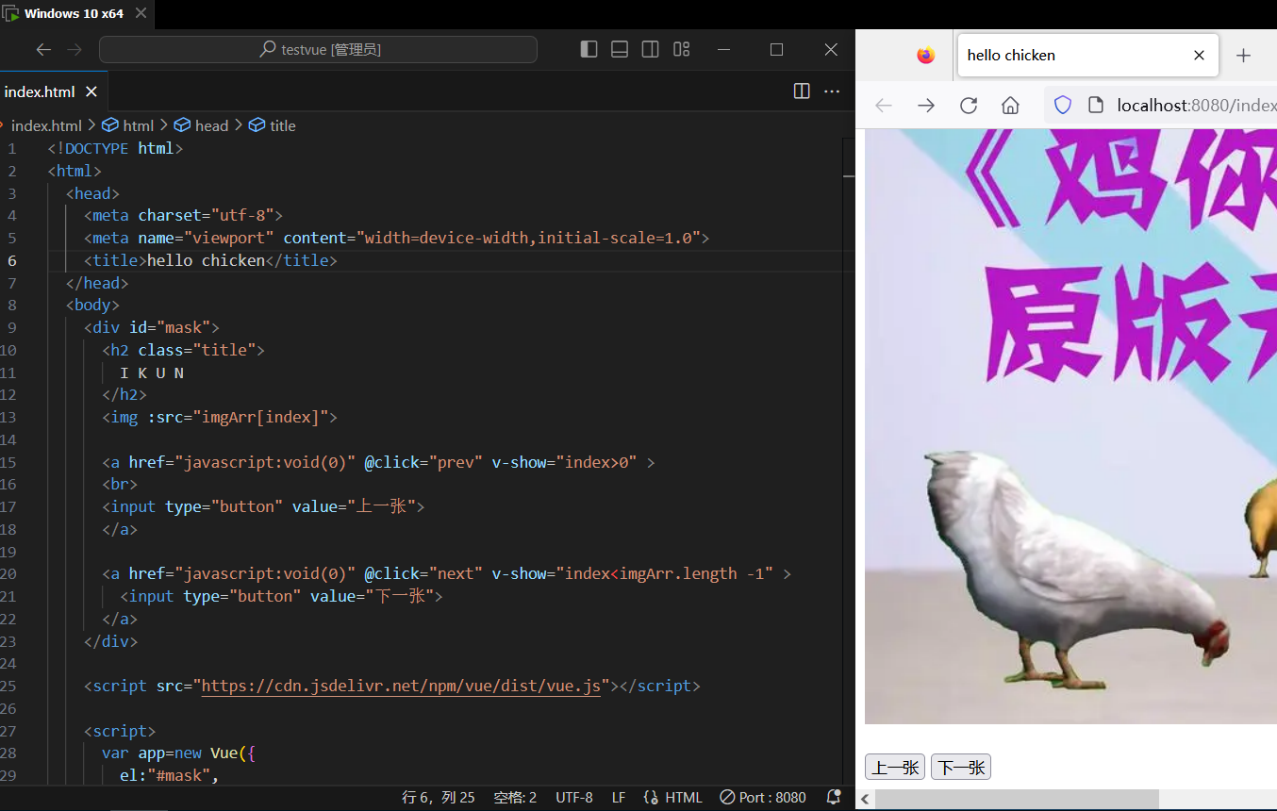Change file encoding UTF-8 in status bar
The image size is (1277, 811).
574,797
